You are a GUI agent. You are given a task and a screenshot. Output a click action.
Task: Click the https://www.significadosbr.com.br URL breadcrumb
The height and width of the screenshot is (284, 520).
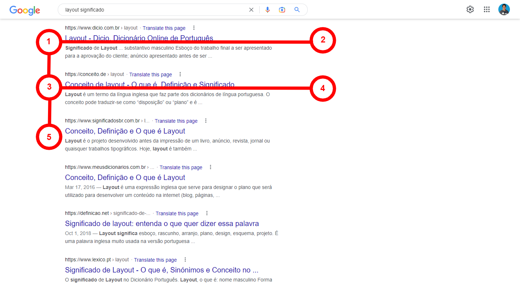click(107, 121)
